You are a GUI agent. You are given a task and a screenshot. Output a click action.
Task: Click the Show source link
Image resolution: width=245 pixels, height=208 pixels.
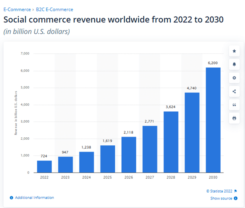point(221,198)
